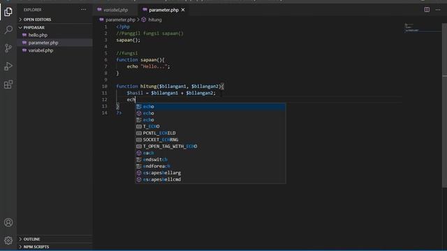Click the hitung function name on line 10
Image resolution: width=447 pixels, height=251 pixels.
pos(148,86)
